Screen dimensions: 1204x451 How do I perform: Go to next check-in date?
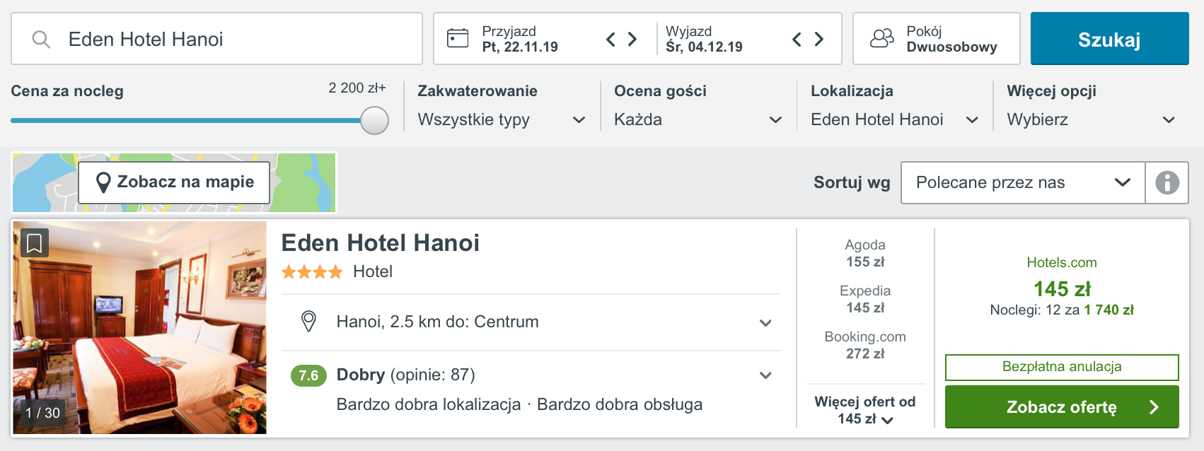pyautogui.click(x=632, y=39)
